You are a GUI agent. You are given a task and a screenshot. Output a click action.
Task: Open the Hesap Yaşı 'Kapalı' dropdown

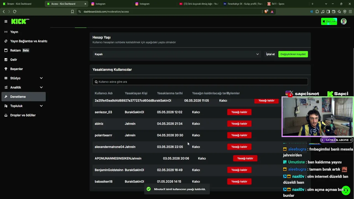pyautogui.click(x=177, y=54)
